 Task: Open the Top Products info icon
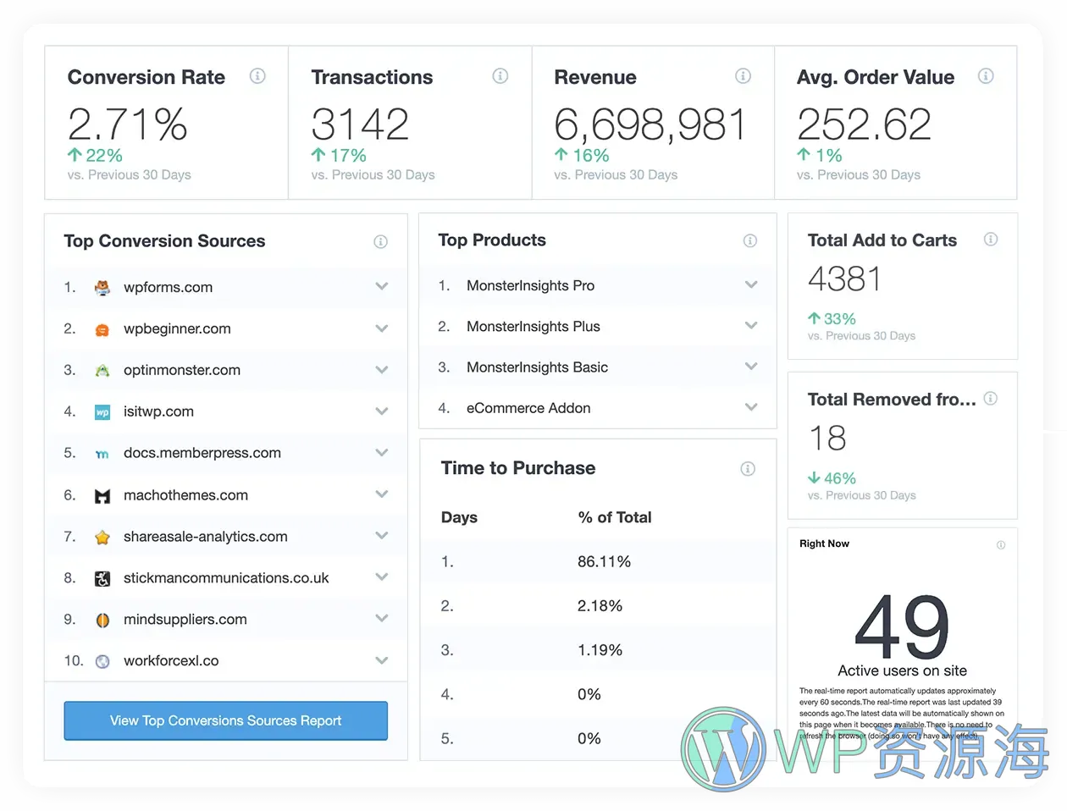750,241
